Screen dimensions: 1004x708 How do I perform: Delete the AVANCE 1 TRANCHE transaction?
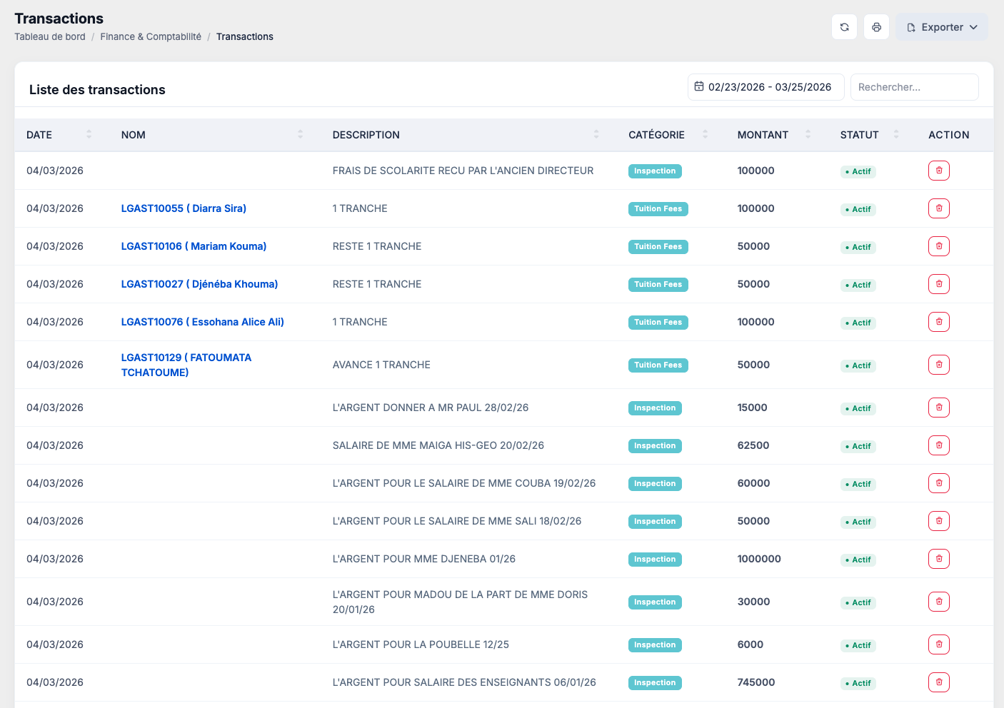pos(938,365)
